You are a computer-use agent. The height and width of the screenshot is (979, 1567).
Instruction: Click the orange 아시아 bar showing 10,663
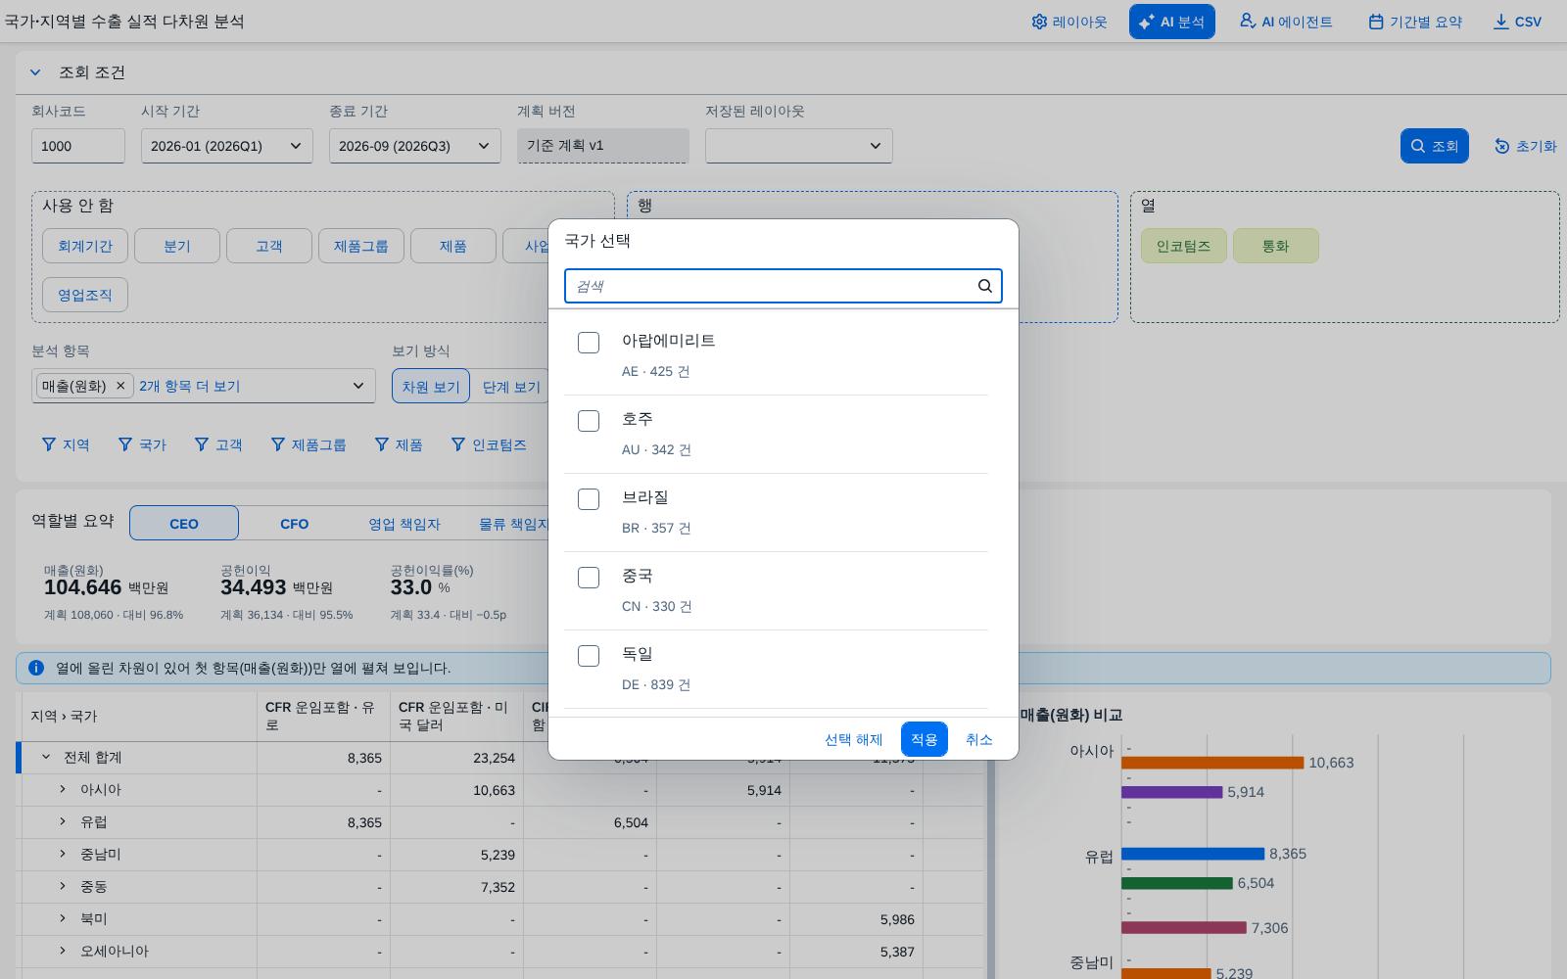point(1212,763)
